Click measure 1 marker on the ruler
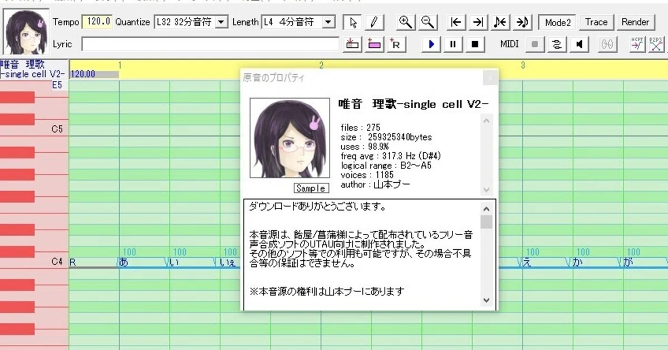The height and width of the screenshot is (350, 668). pyautogui.click(x=120, y=65)
